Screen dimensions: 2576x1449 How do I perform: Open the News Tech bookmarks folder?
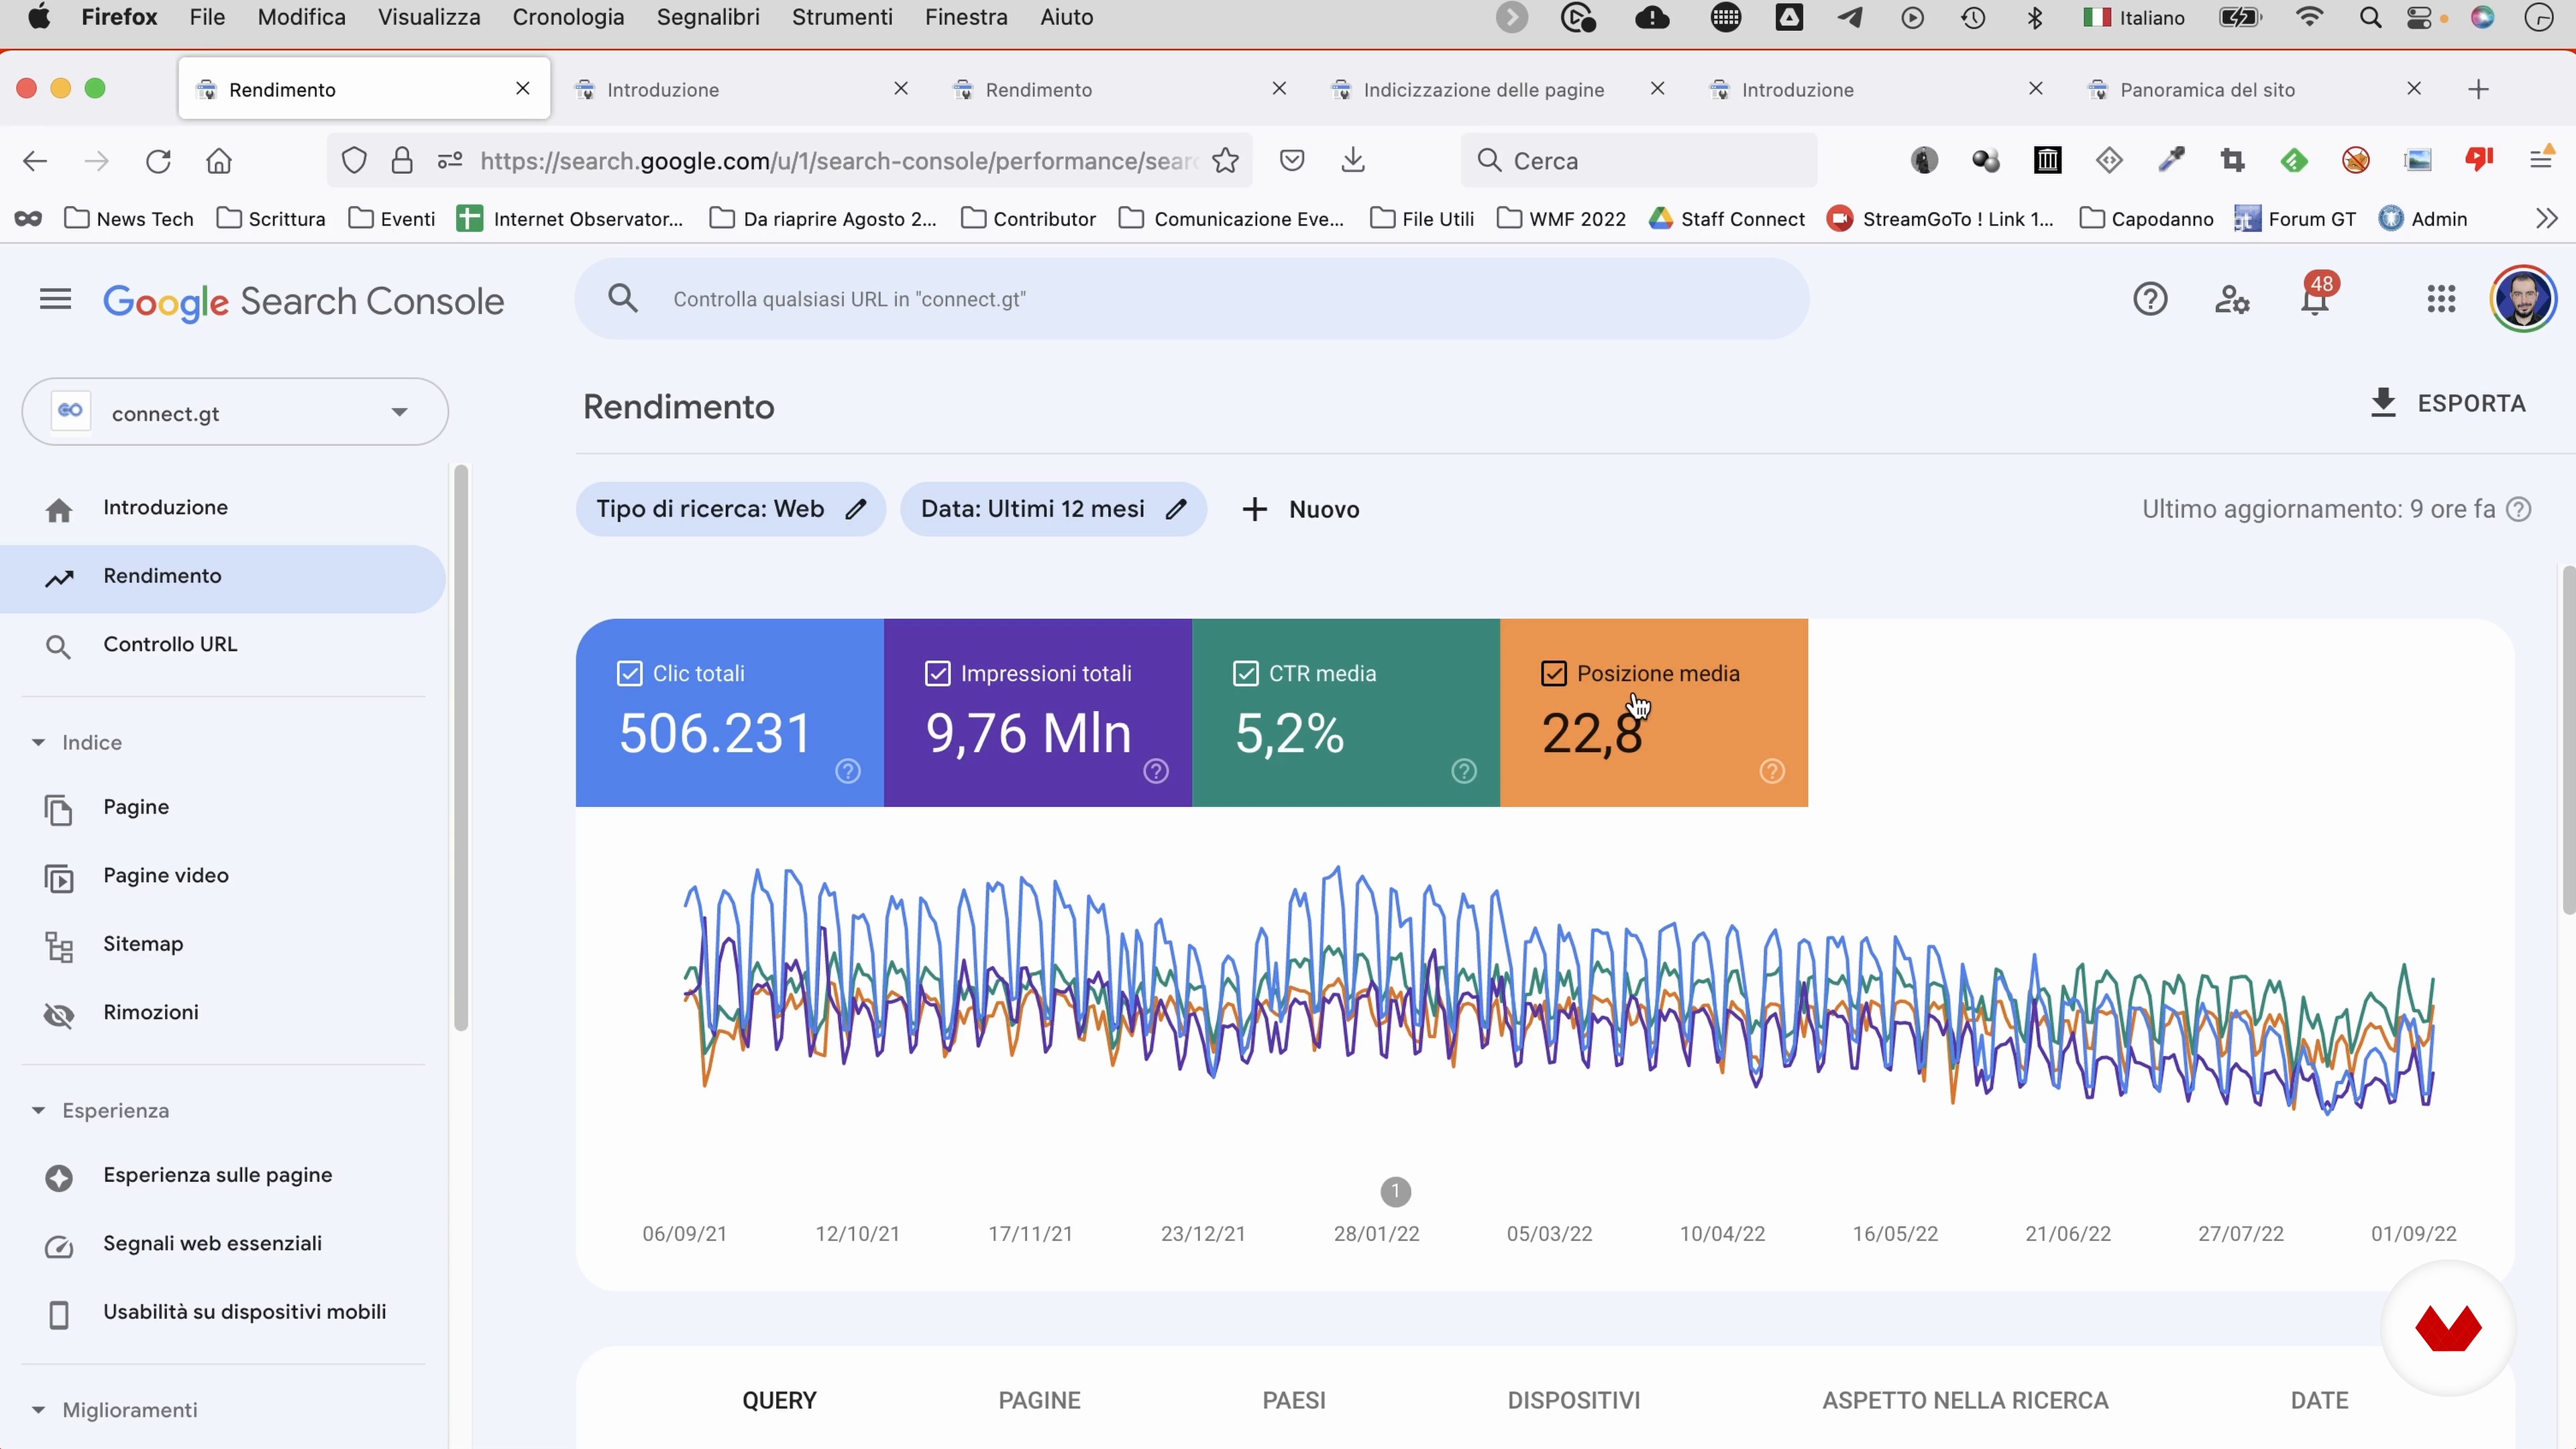tap(128, 218)
